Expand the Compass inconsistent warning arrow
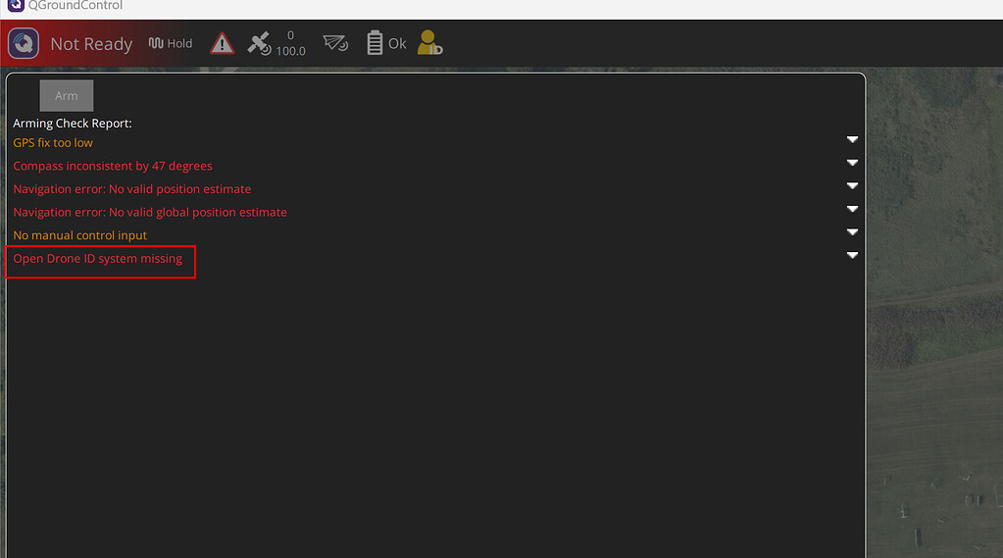This screenshot has height=558, width=1003. tap(852, 163)
